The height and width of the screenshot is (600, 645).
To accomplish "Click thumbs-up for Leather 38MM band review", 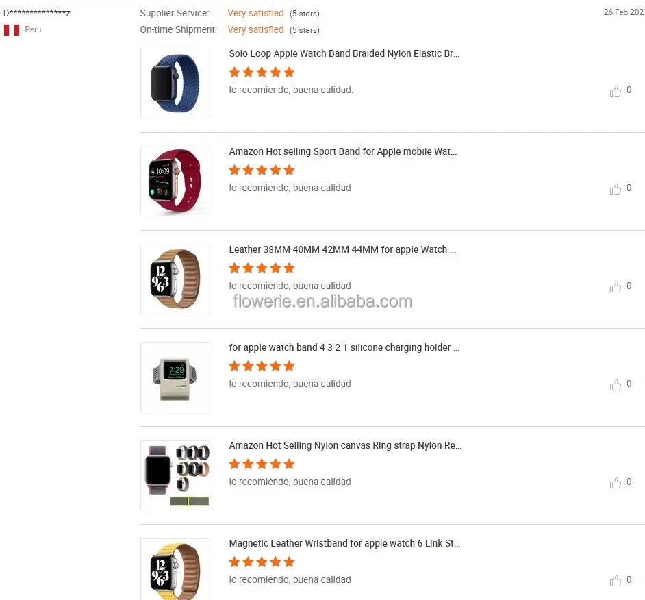I will point(616,287).
